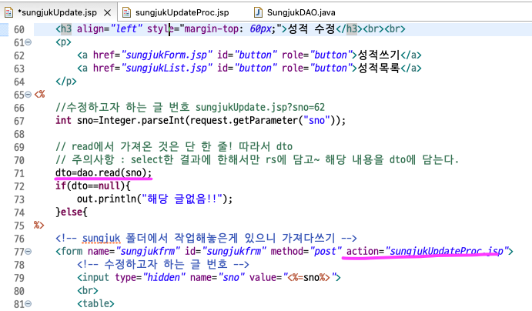
Task: Click line number 60 in the gutter
Action: pyautogui.click(x=19, y=29)
